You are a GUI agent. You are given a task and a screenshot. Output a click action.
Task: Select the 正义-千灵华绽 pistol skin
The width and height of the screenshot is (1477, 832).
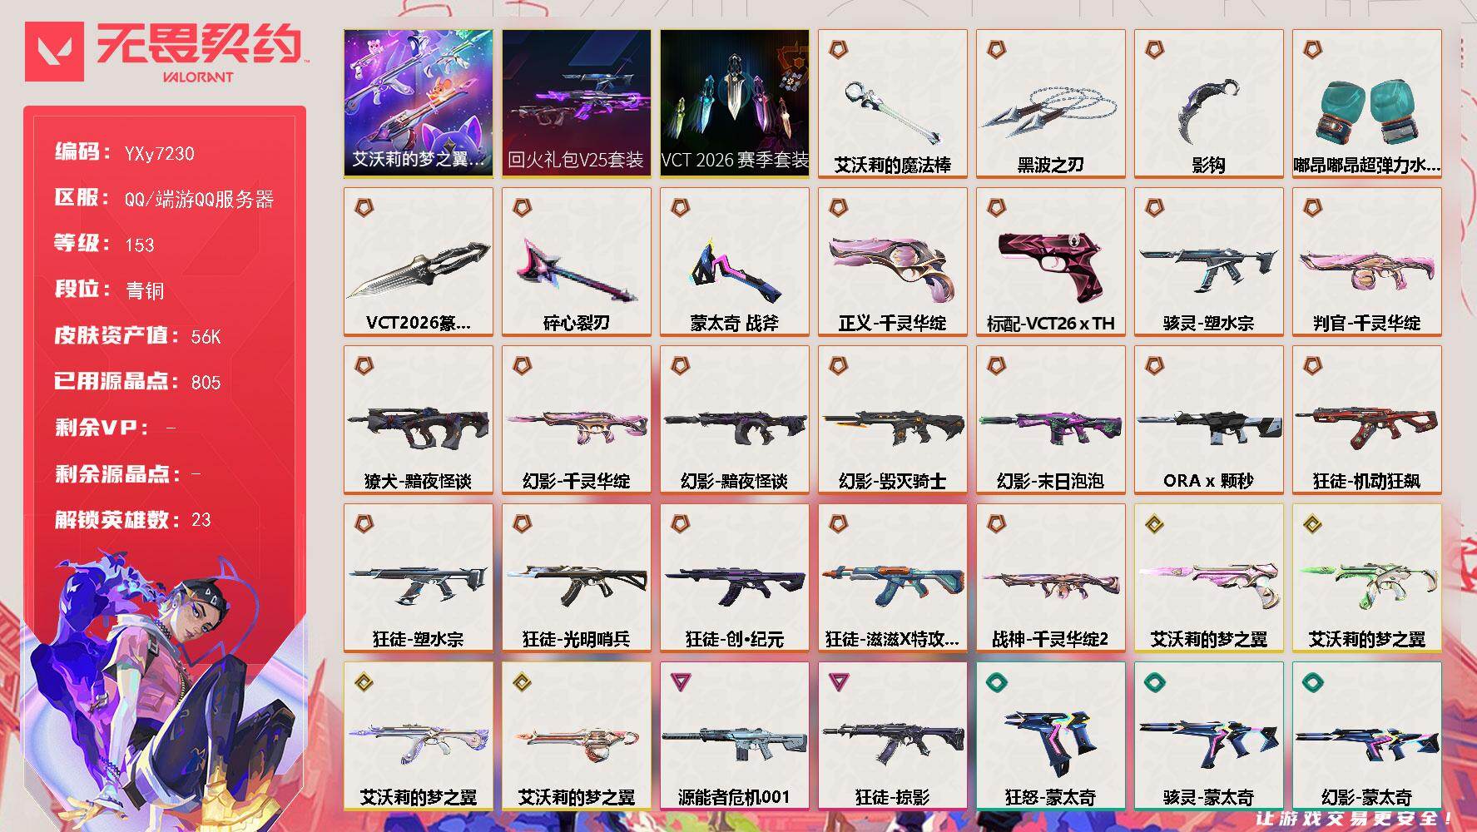coord(892,261)
